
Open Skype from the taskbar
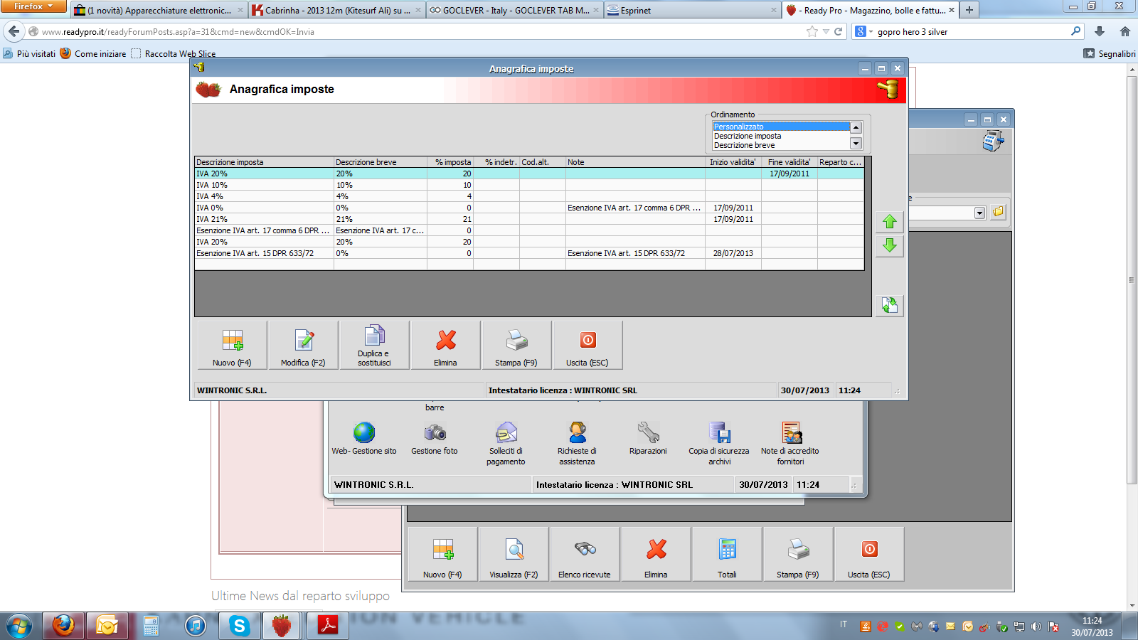[x=239, y=626]
